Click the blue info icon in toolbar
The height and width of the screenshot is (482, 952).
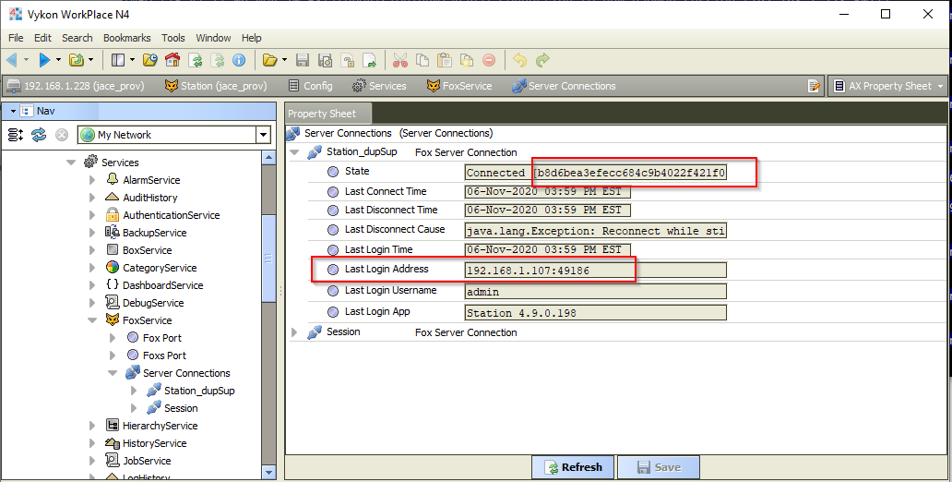(239, 60)
